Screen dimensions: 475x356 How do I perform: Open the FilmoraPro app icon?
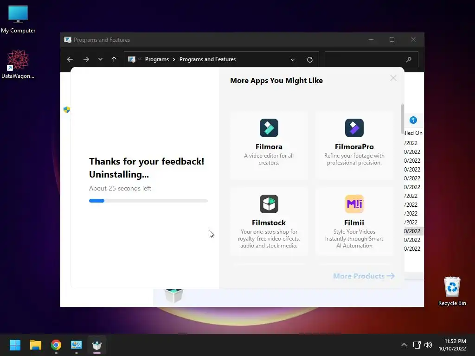pyautogui.click(x=354, y=128)
